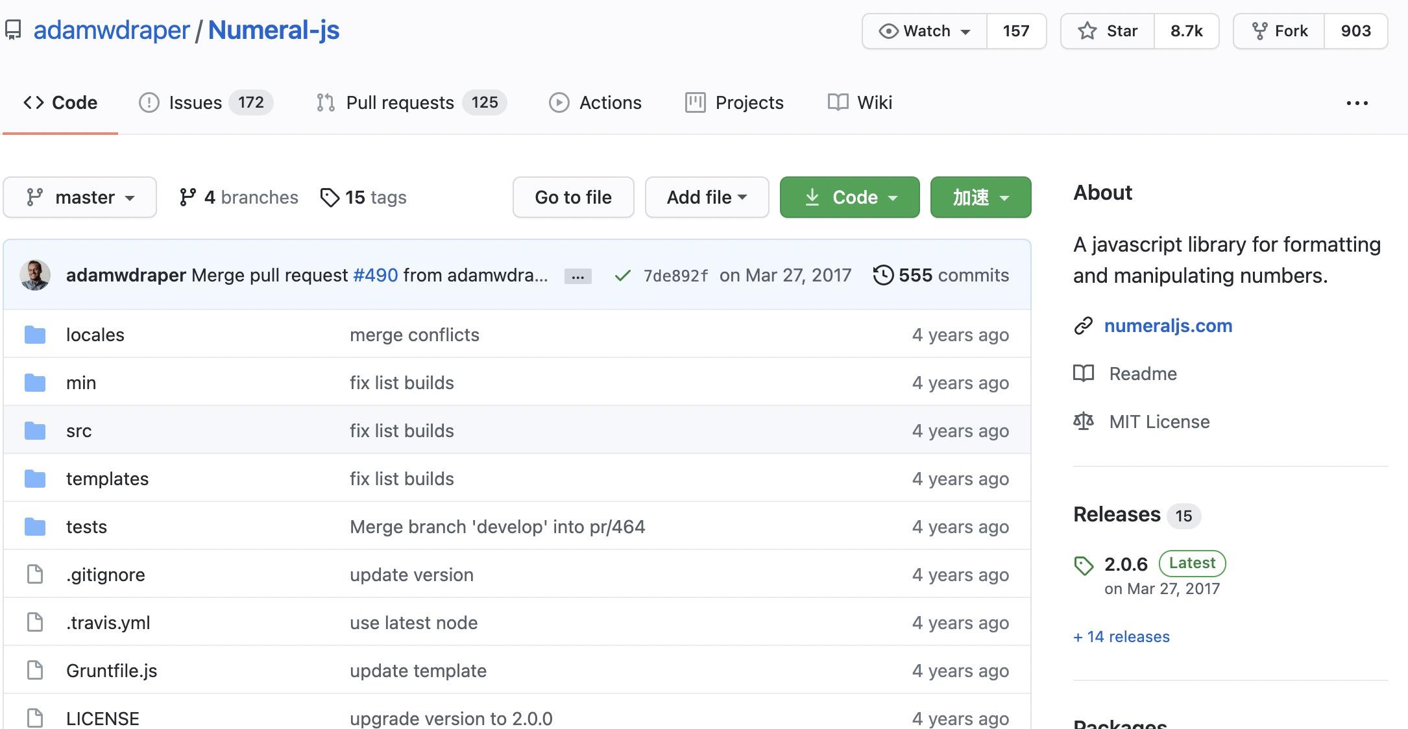Expand the green Code download dropdown
Viewport: 1408px width, 729px height.
849,197
